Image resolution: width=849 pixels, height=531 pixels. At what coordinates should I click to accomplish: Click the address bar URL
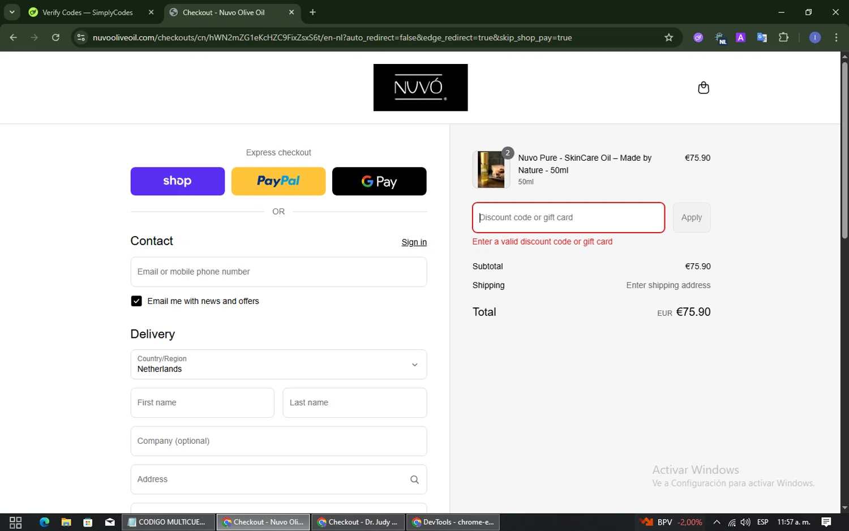332,37
